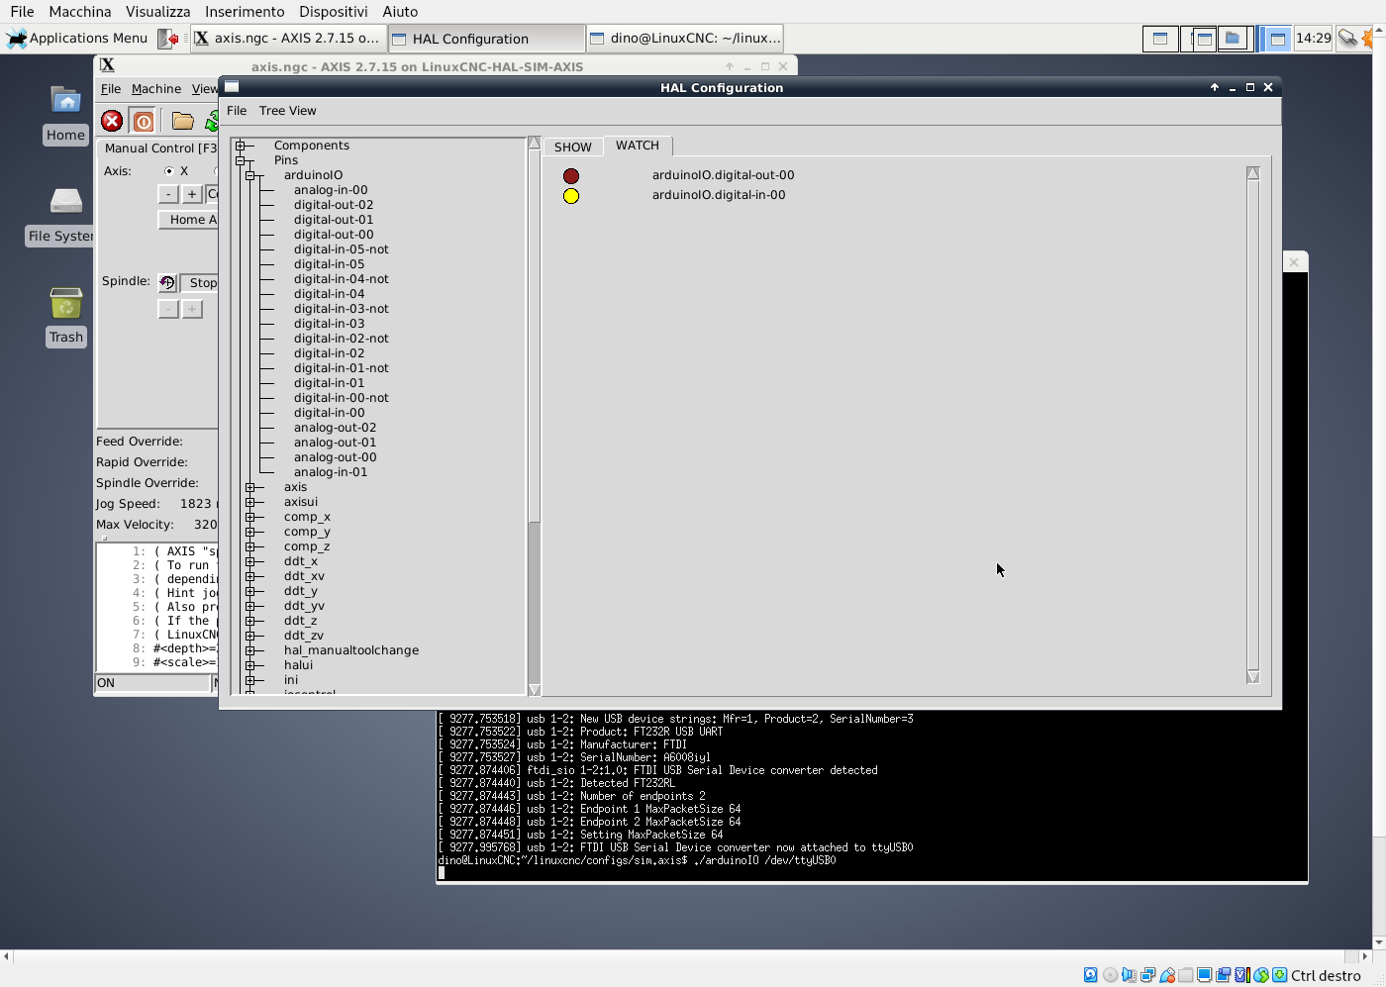Image resolution: width=1386 pixels, height=987 pixels.
Task: Click yellow LED for digital-in-00
Action: click(571, 196)
